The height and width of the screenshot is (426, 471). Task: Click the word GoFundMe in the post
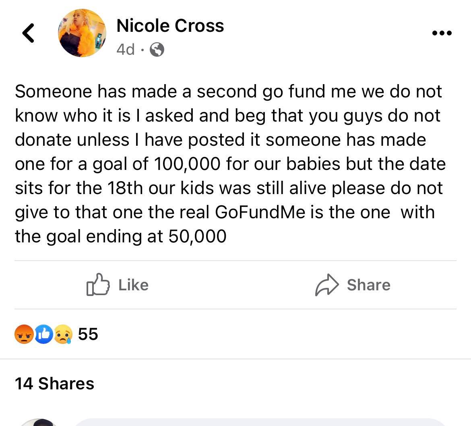[x=260, y=212]
